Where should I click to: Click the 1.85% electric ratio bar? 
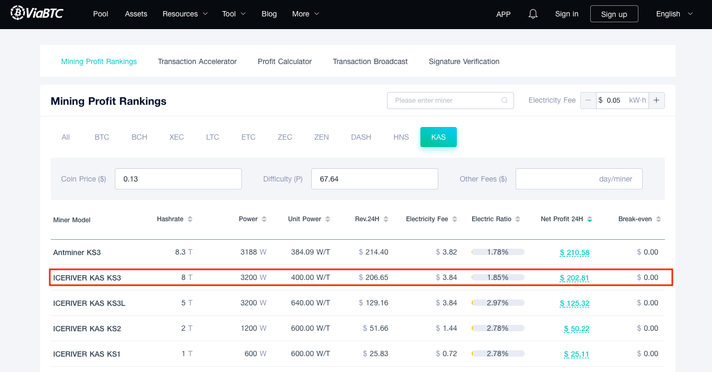tap(498, 278)
